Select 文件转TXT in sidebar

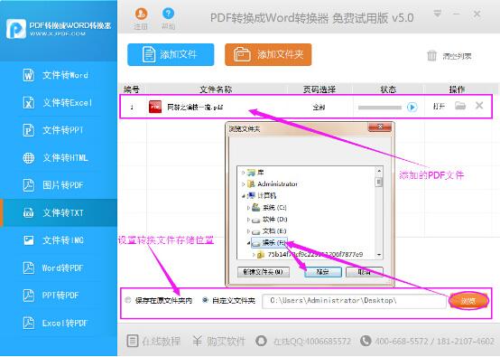59,212
